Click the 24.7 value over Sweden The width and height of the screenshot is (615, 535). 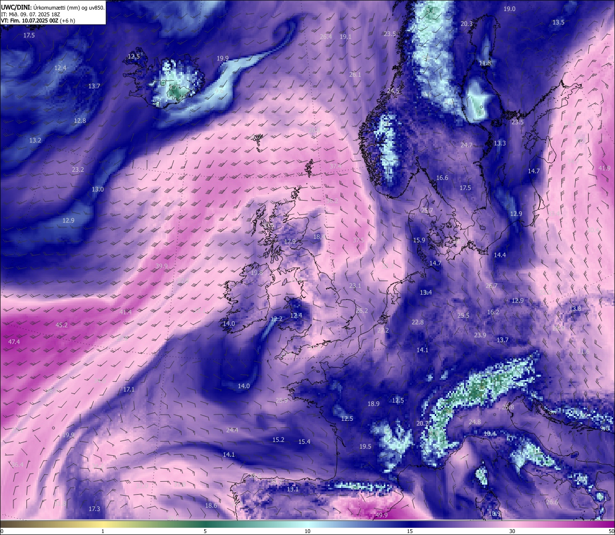point(467,145)
